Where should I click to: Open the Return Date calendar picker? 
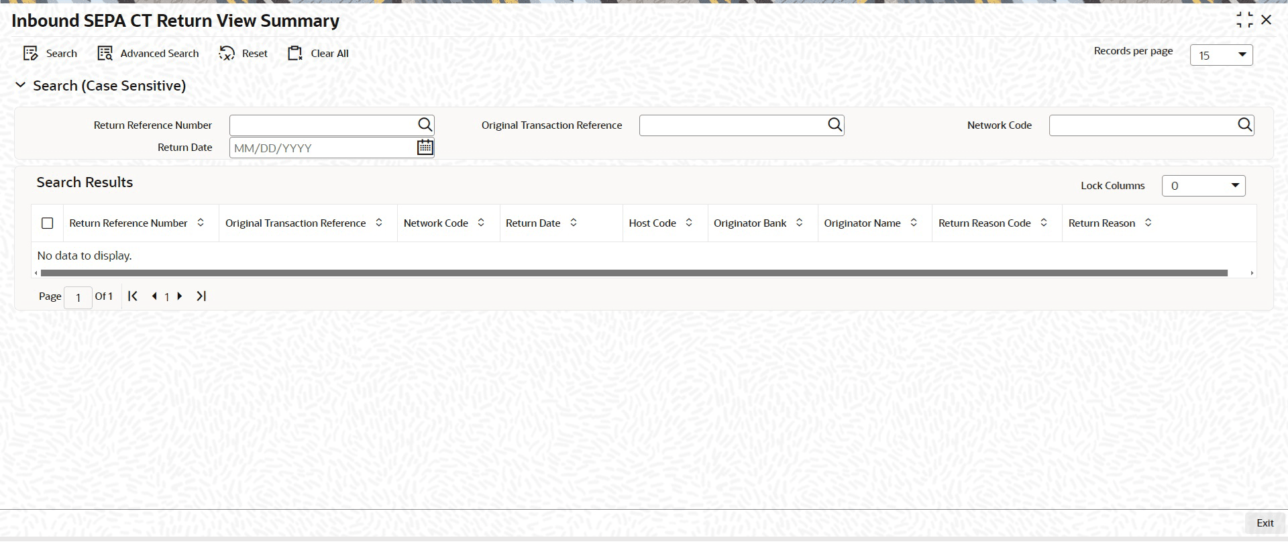(425, 147)
